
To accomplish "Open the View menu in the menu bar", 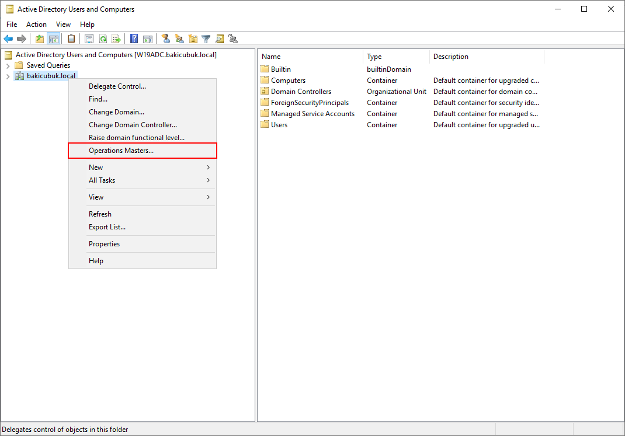I will click(63, 25).
